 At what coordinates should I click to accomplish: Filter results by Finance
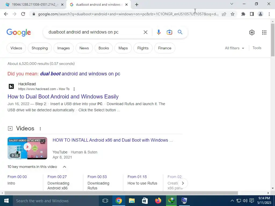(x=165, y=48)
